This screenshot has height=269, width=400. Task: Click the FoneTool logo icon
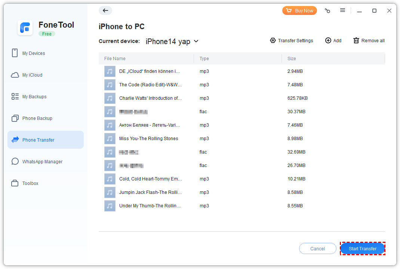click(x=25, y=28)
